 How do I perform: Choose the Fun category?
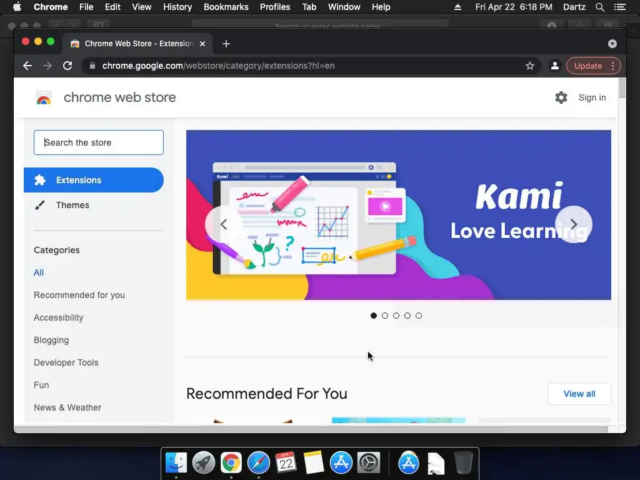[x=41, y=385]
